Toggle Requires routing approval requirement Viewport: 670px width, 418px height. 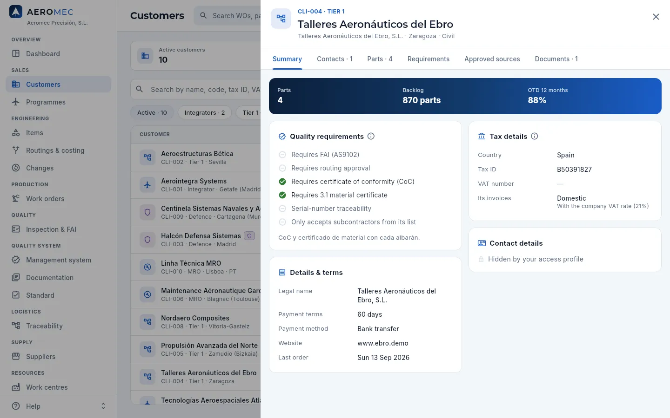(x=282, y=168)
